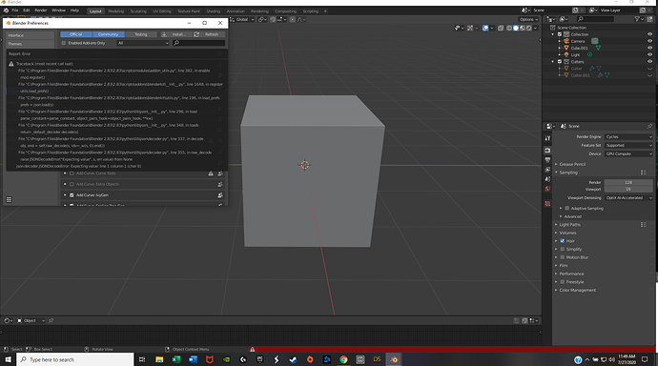This screenshot has height=366, width=658.
Task: Hide the Camera in the Outliner
Action: tap(649, 41)
